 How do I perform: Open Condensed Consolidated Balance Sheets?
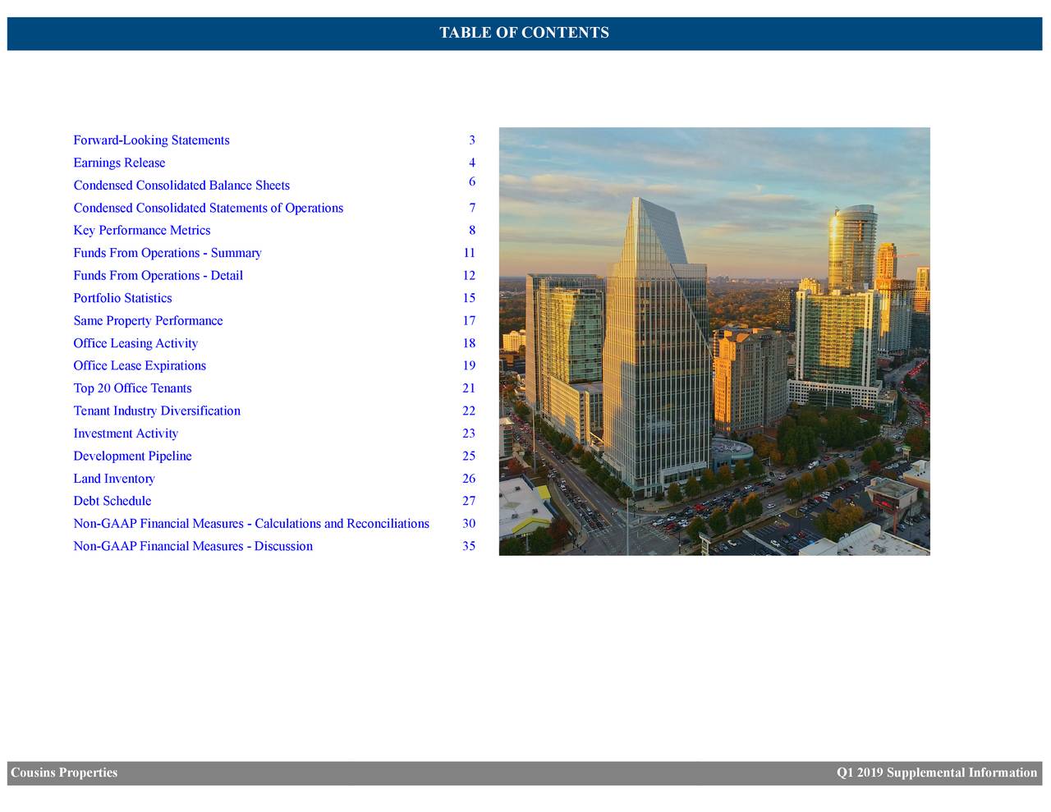pyautogui.click(x=181, y=185)
